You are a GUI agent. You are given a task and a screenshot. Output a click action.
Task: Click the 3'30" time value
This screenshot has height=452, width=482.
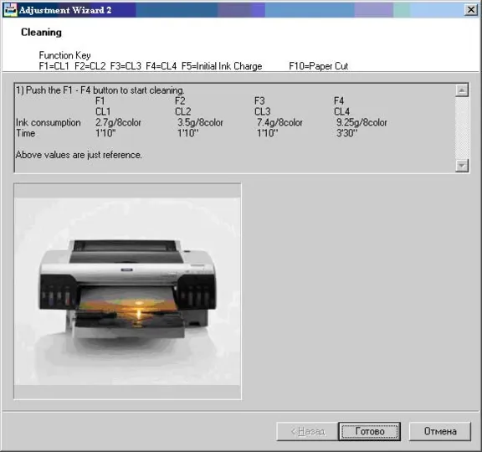pyautogui.click(x=347, y=133)
